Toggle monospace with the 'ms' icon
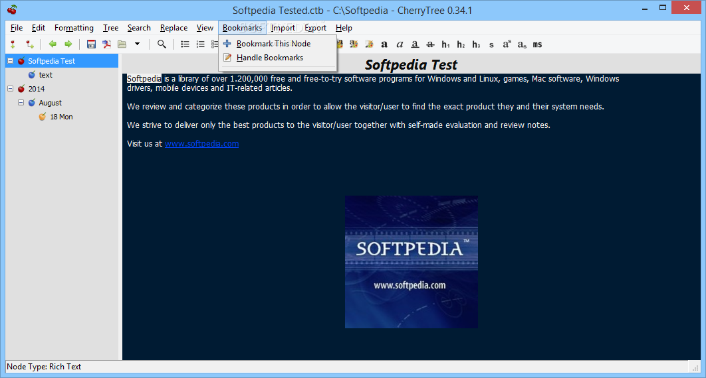Screen dimensions: 706x378 (537, 44)
